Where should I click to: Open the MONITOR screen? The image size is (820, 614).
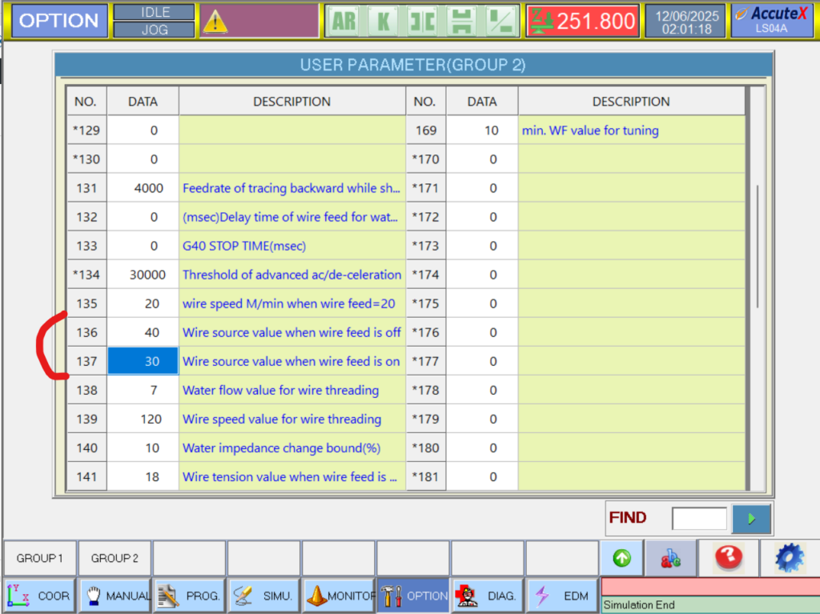tap(338, 596)
